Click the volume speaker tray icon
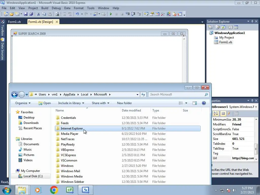Viewport: 260px width, 195px height. point(234,190)
